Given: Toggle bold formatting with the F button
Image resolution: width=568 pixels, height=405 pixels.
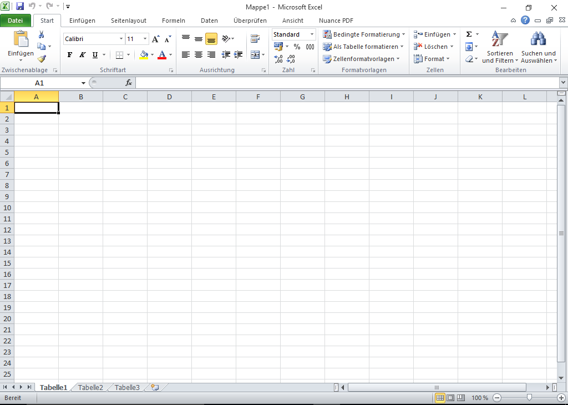Looking at the screenshot, I should pos(69,55).
